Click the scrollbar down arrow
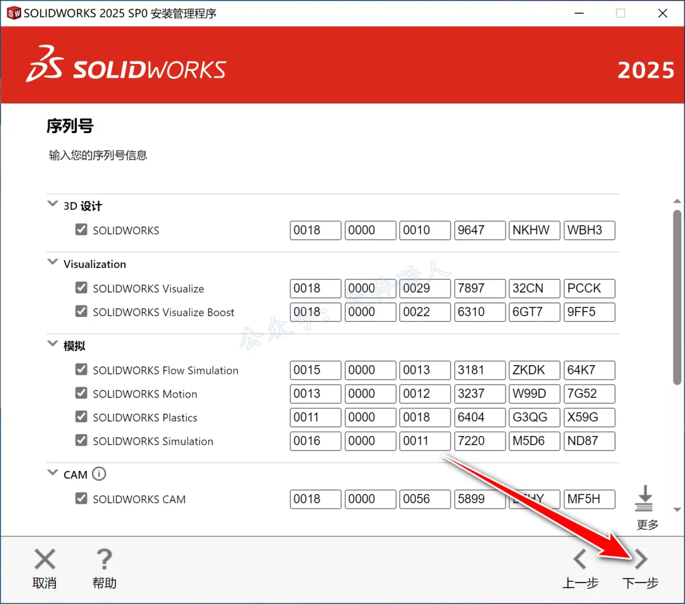Screen dimensions: 685x604 pyautogui.click(x=677, y=510)
